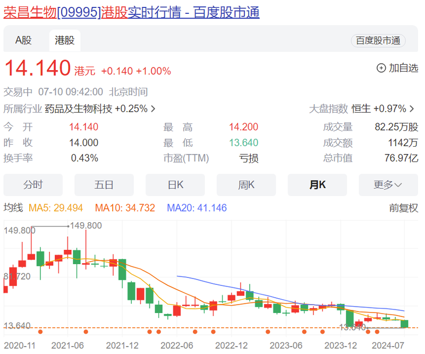Switch chart to 周K weekly candlestick view

(x=246, y=184)
